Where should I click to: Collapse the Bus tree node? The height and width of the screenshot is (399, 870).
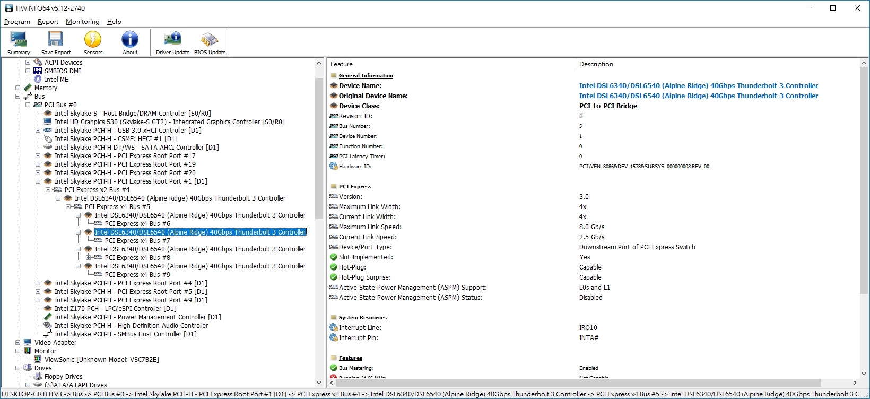(18, 97)
